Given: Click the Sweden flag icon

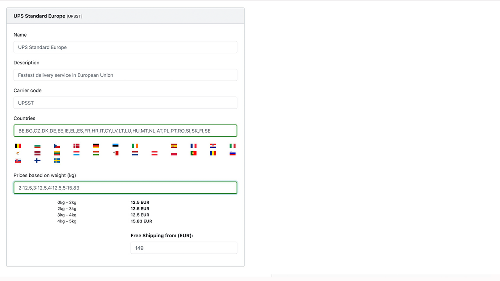Looking at the screenshot, I should point(57,160).
